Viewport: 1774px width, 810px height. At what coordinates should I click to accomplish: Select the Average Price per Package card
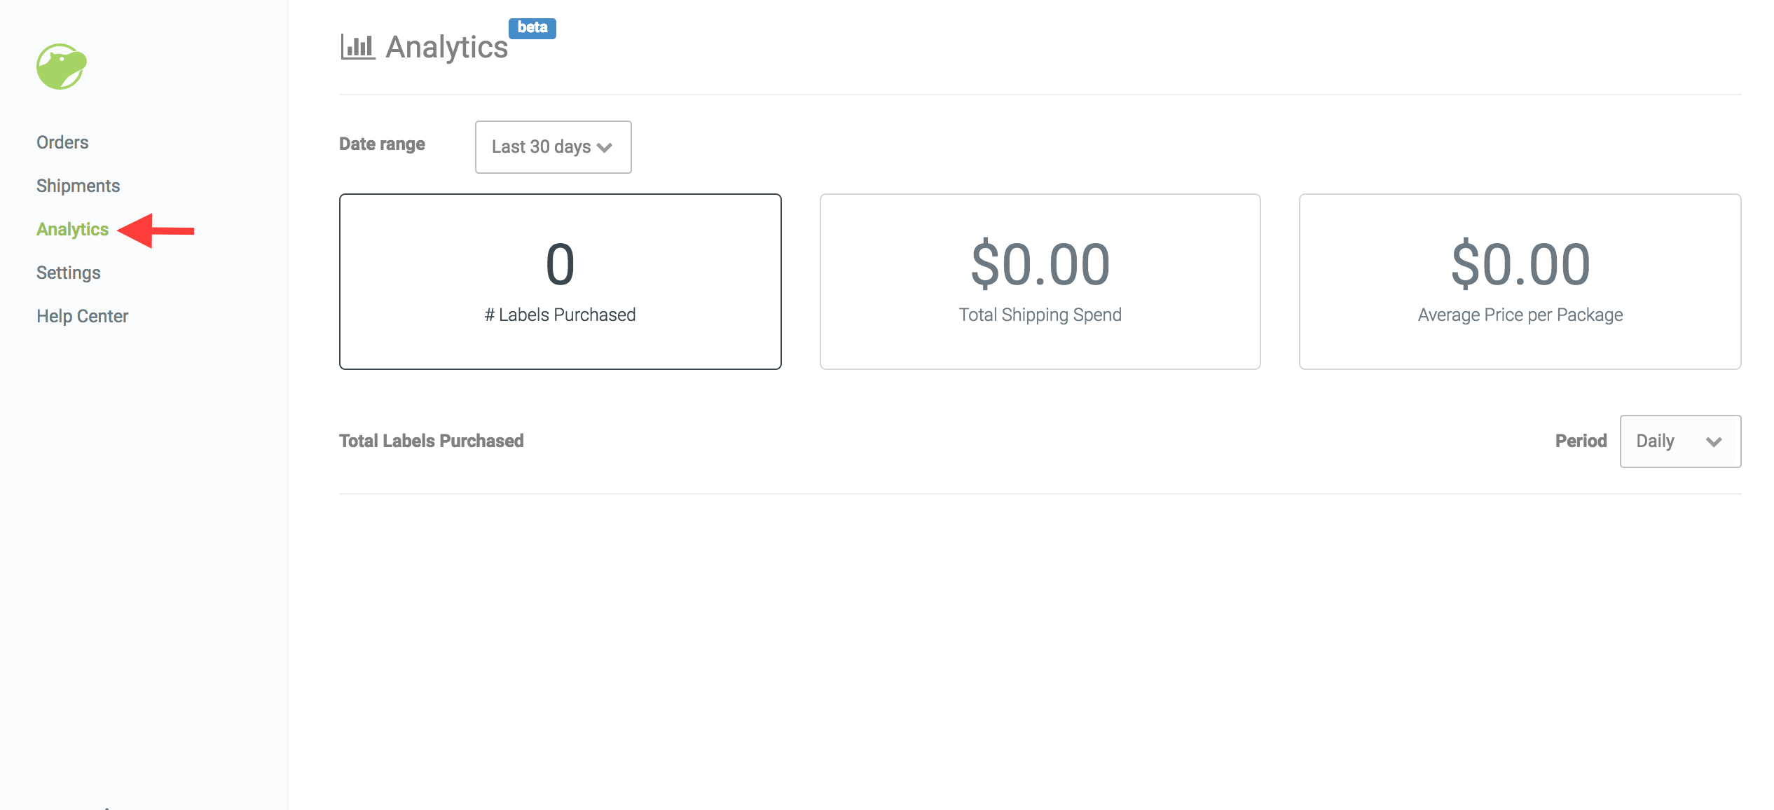coord(1520,282)
